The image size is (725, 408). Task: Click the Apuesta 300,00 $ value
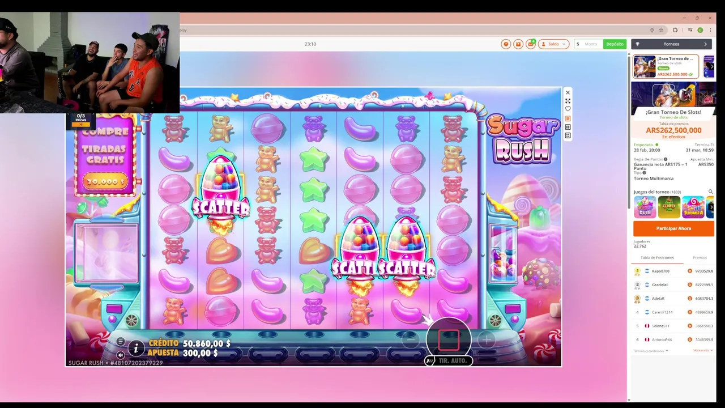click(x=201, y=353)
